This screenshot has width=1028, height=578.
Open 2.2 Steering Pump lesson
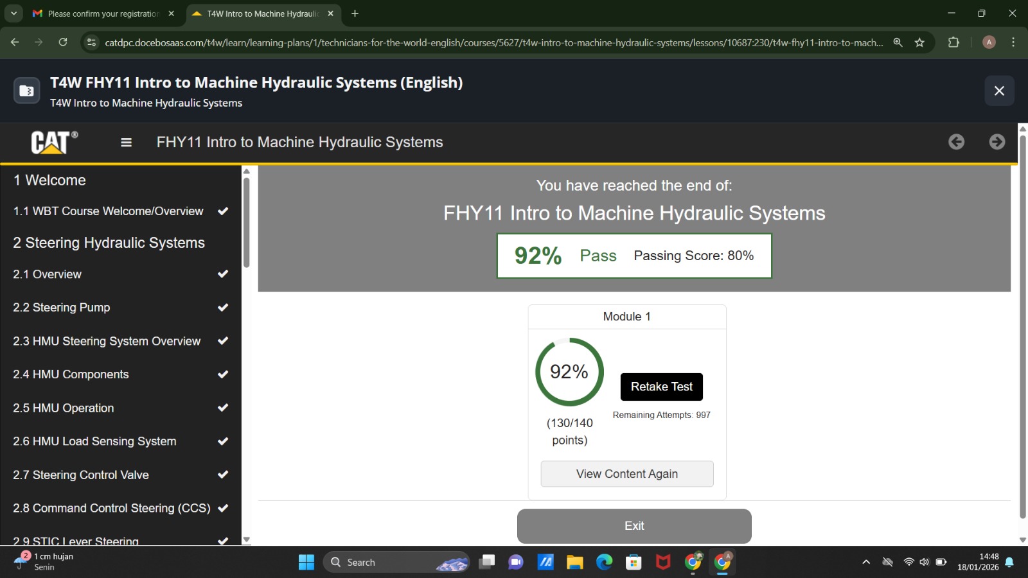click(x=120, y=308)
